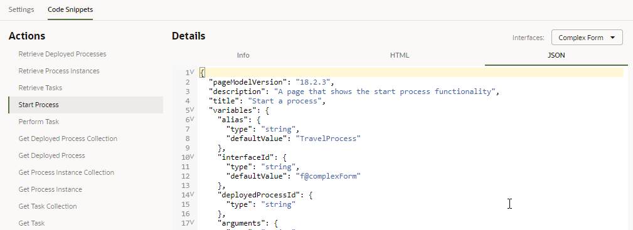
Task: Choose Get Deployed Process action
Action: [51, 155]
